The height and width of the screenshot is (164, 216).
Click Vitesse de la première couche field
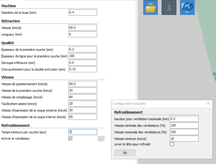tap(83, 90)
